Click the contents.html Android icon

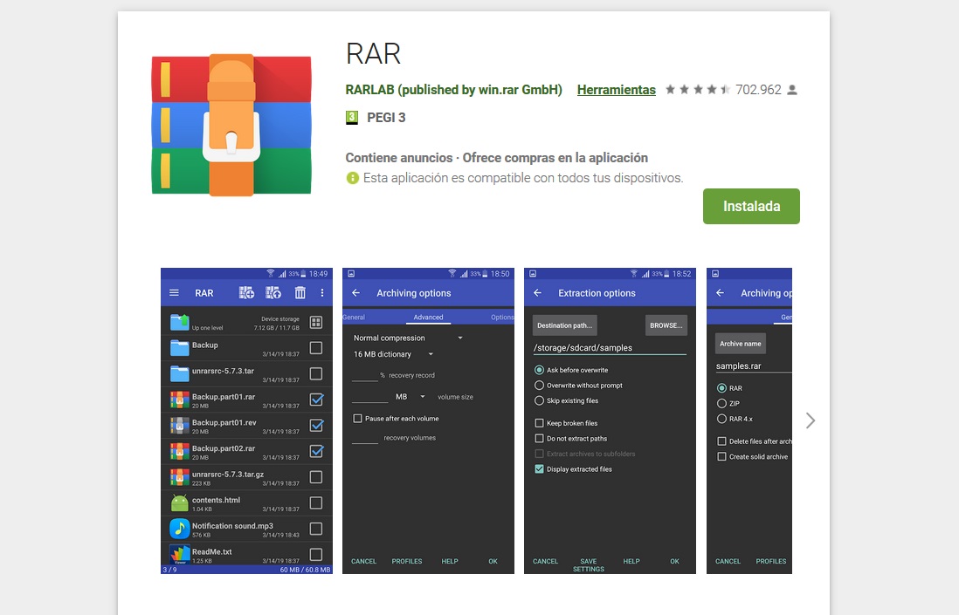(x=180, y=503)
